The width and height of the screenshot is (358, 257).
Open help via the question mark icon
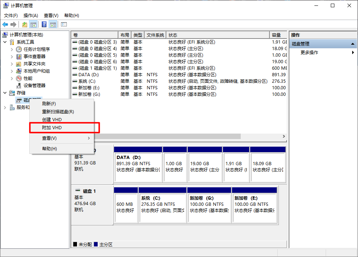coord(44,24)
